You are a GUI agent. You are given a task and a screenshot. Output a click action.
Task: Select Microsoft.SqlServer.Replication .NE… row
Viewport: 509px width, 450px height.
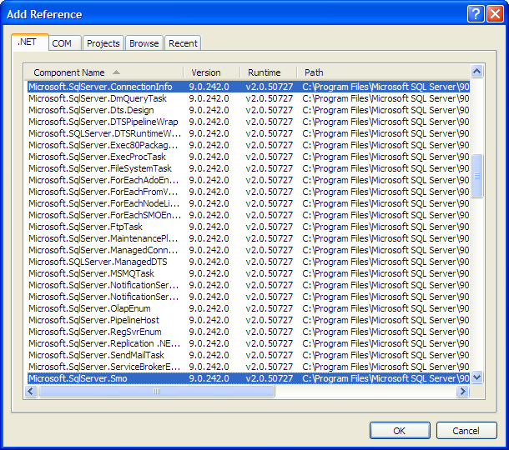point(249,343)
